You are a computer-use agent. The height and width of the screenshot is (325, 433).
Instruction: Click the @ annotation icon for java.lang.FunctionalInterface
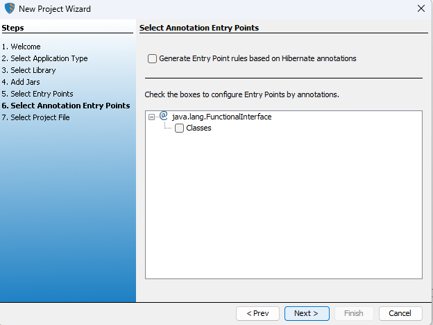(164, 115)
